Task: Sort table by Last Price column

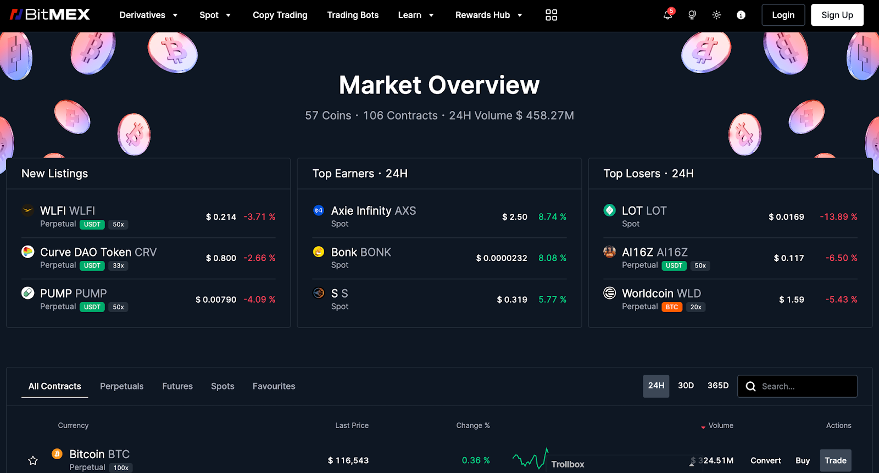Action: pyautogui.click(x=352, y=425)
